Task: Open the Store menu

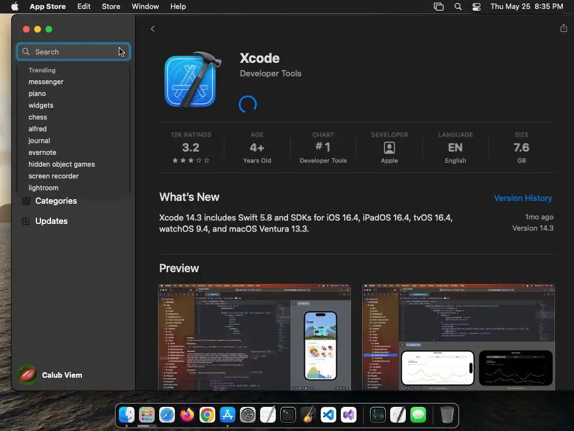Action: coord(111,6)
